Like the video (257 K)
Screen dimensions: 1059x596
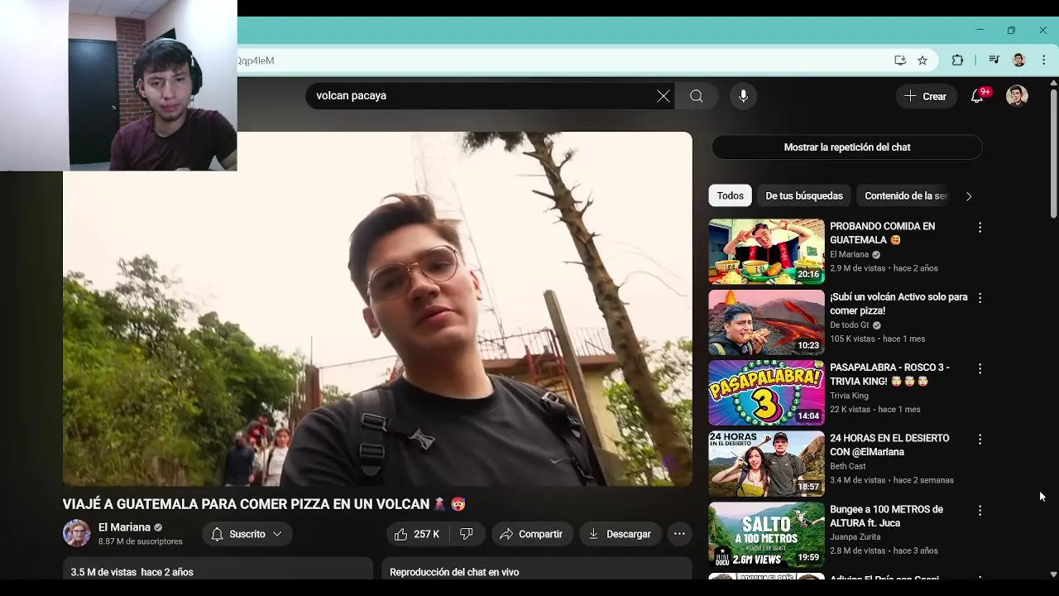point(417,534)
